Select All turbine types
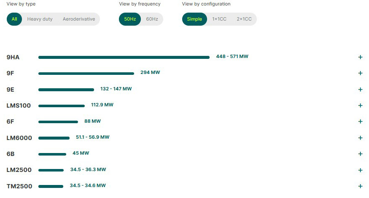Viewport: 369px width, 198px height. [14, 19]
